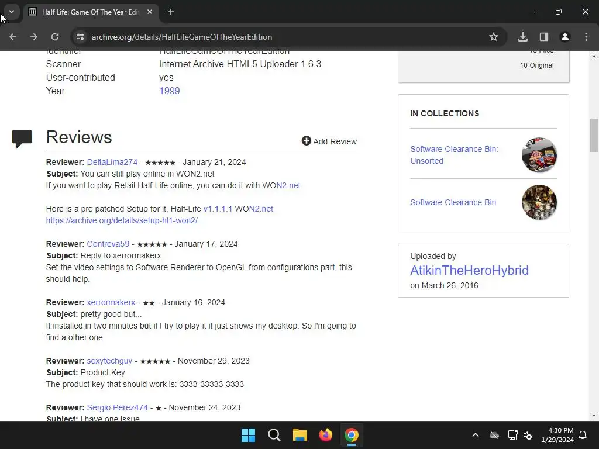The image size is (599, 449).
Task: Open Chrome profile icon
Action: (x=565, y=37)
